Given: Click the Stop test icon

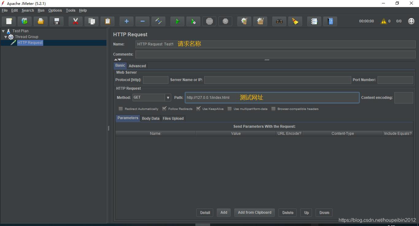Looking at the screenshot, I should pyautogui.click(x=209, y=21).
